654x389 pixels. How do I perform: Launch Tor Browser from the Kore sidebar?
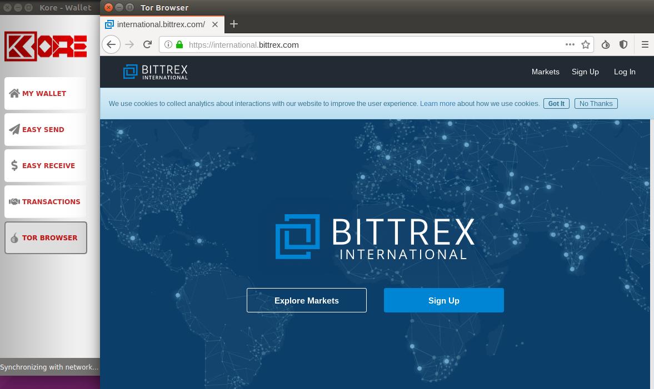coord(49,238)
